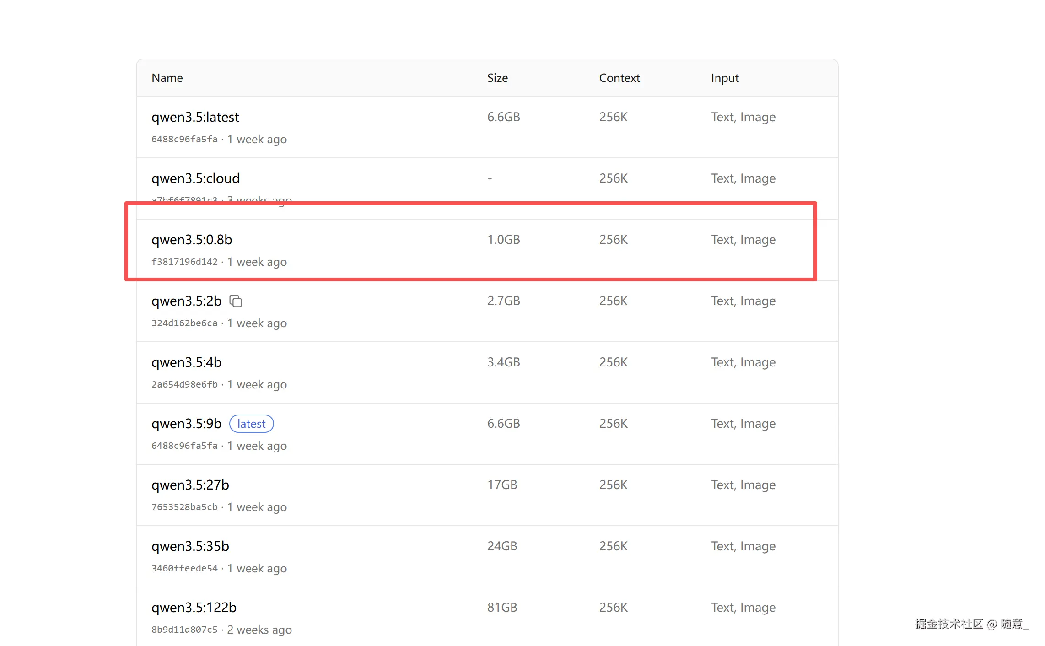Click the Context column header

(619, 78)
